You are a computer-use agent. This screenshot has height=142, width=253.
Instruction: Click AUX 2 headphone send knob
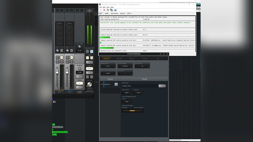coord(68,51)
